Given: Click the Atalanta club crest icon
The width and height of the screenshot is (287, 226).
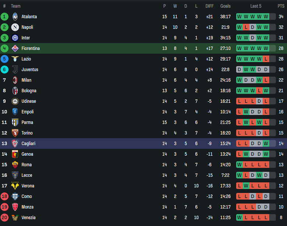Looking at the screenshot, I should (x=15, y=17).
